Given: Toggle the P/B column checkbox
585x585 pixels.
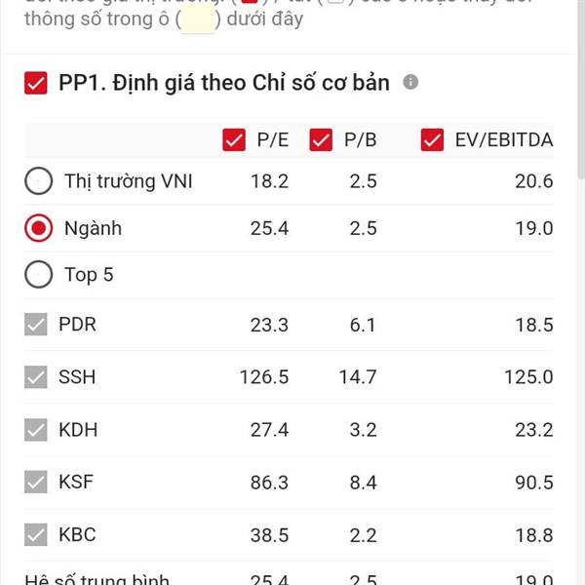Looking at the screenshot, I should point(321,139).
